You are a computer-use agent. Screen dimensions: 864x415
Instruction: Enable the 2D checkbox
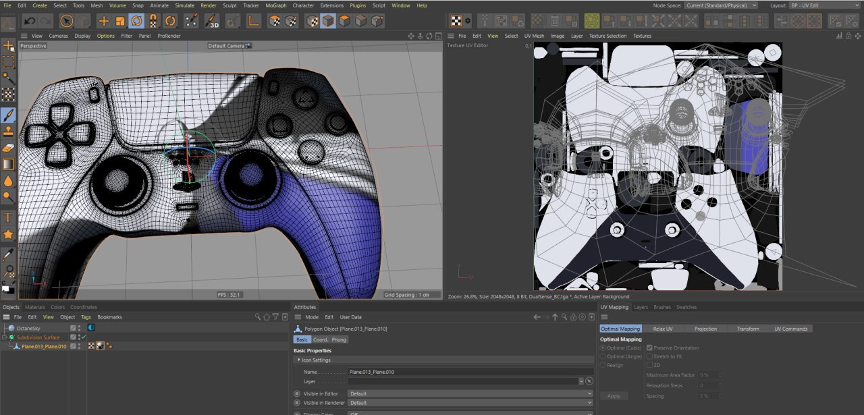point(649,364)
